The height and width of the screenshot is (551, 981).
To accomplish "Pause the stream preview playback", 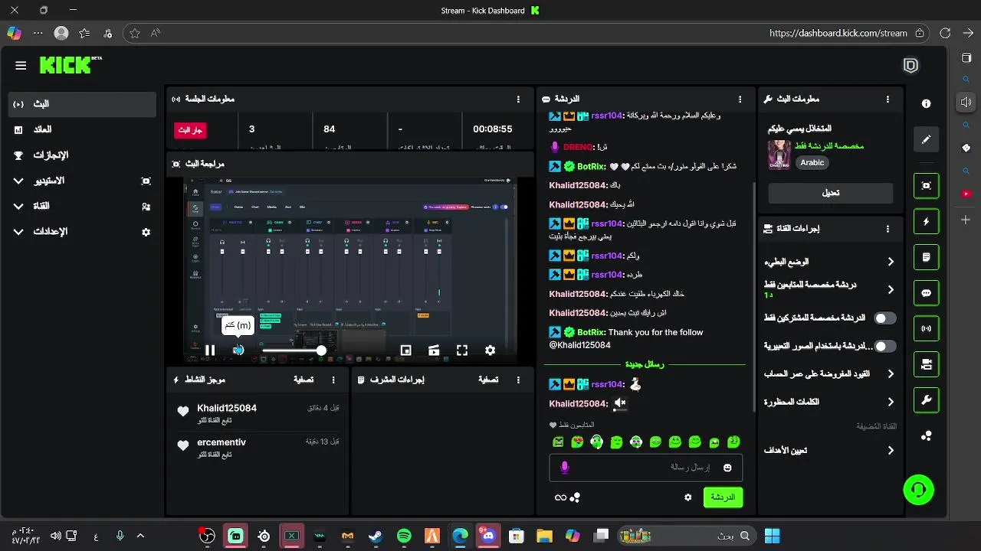I will 210,350.
